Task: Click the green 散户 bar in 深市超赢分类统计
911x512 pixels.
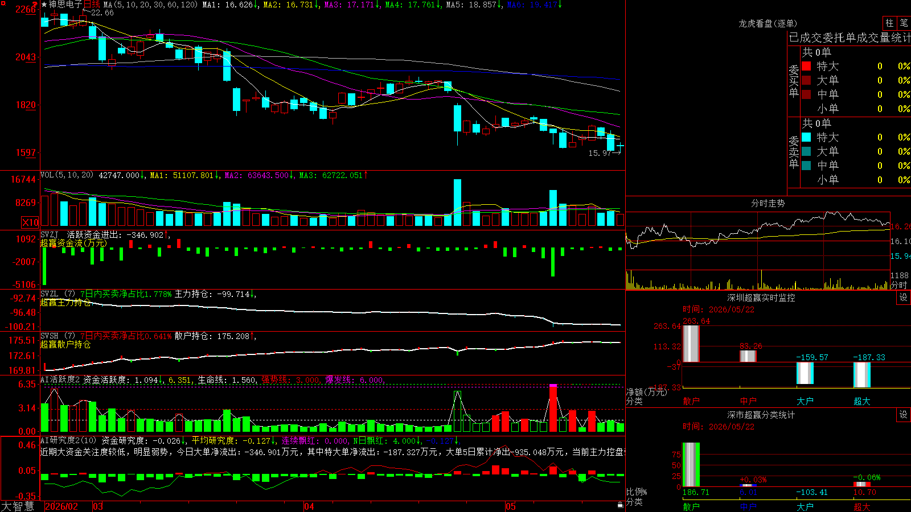Action: (x=691, y=464)
